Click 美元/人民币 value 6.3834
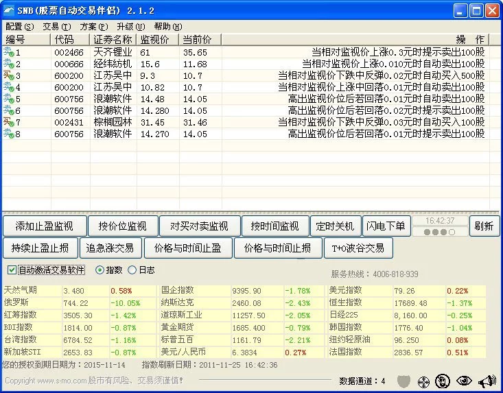Screen dimensions: 503x393 (244, 353)
